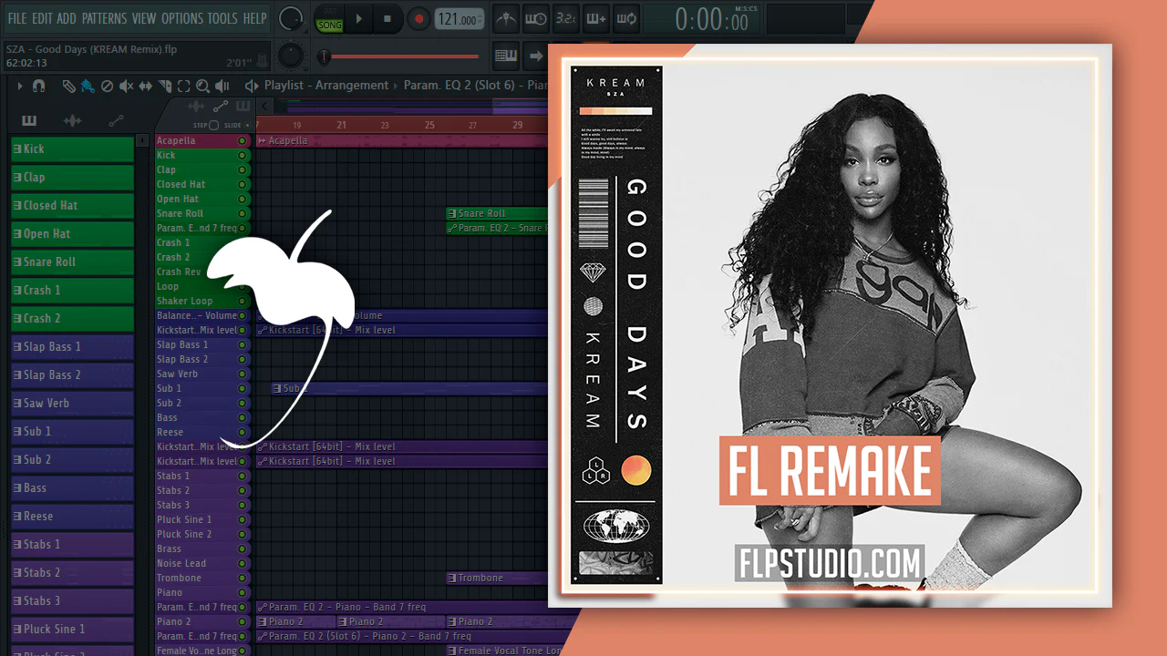The image size is (1167, 656).
Task: Select the Draw pencil tool
Action: (69, 86)
